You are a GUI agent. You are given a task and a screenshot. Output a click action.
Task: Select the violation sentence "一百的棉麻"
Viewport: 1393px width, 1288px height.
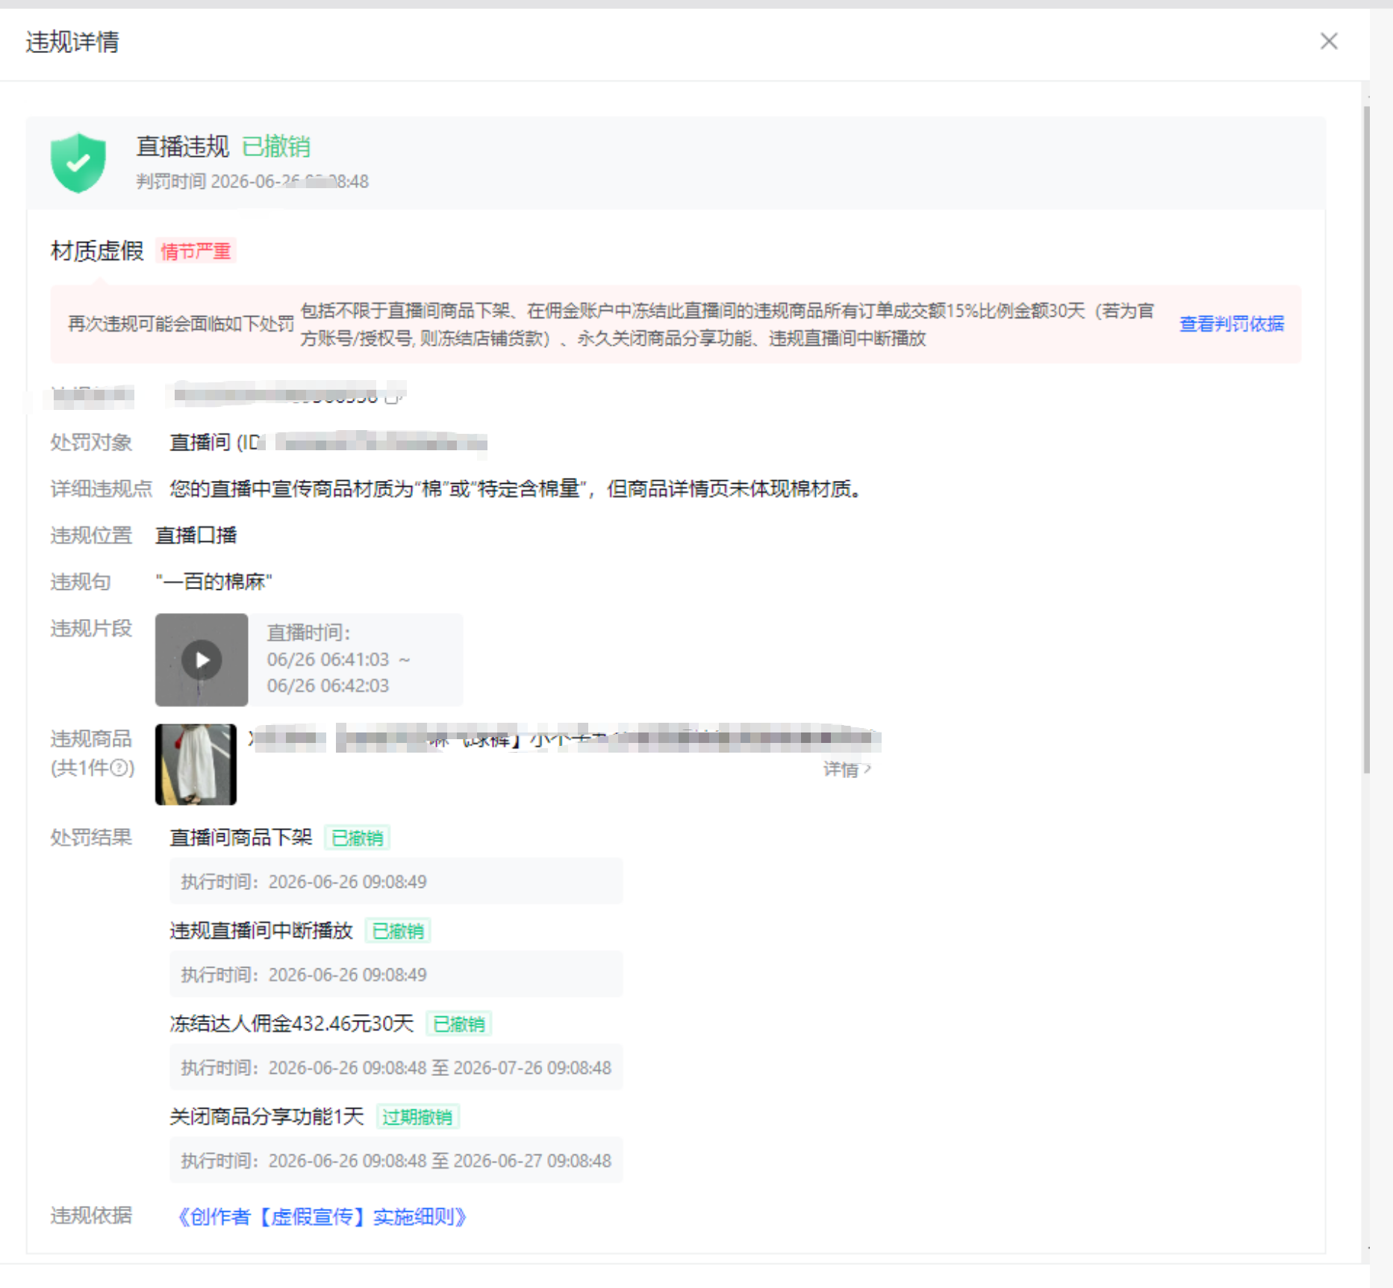(x=214, y=582)
